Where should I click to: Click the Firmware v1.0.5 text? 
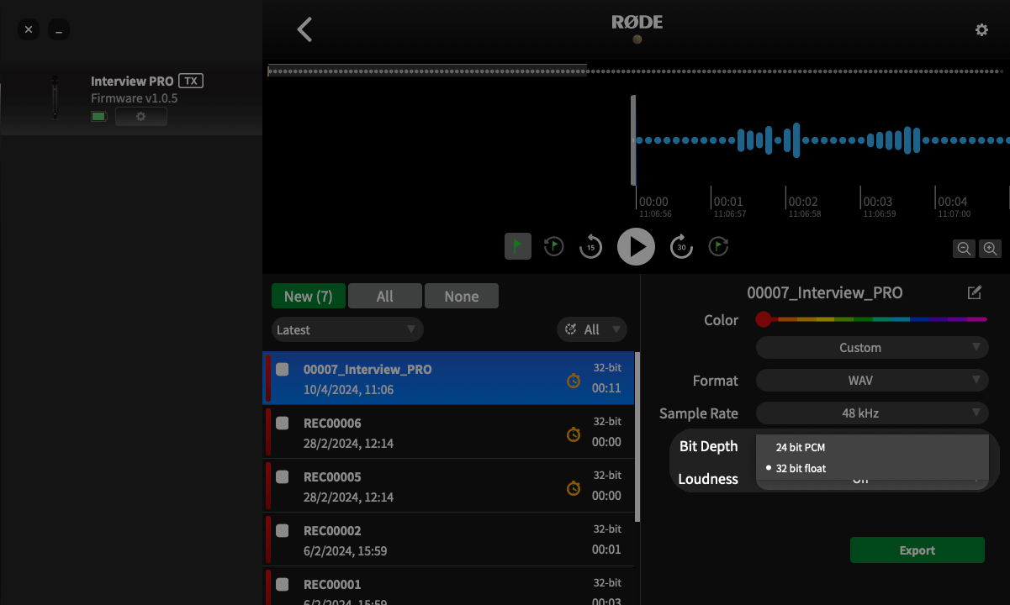135,98
